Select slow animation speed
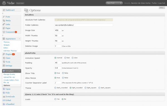This screenshot has width=167, height=106. tap(73, 58)
